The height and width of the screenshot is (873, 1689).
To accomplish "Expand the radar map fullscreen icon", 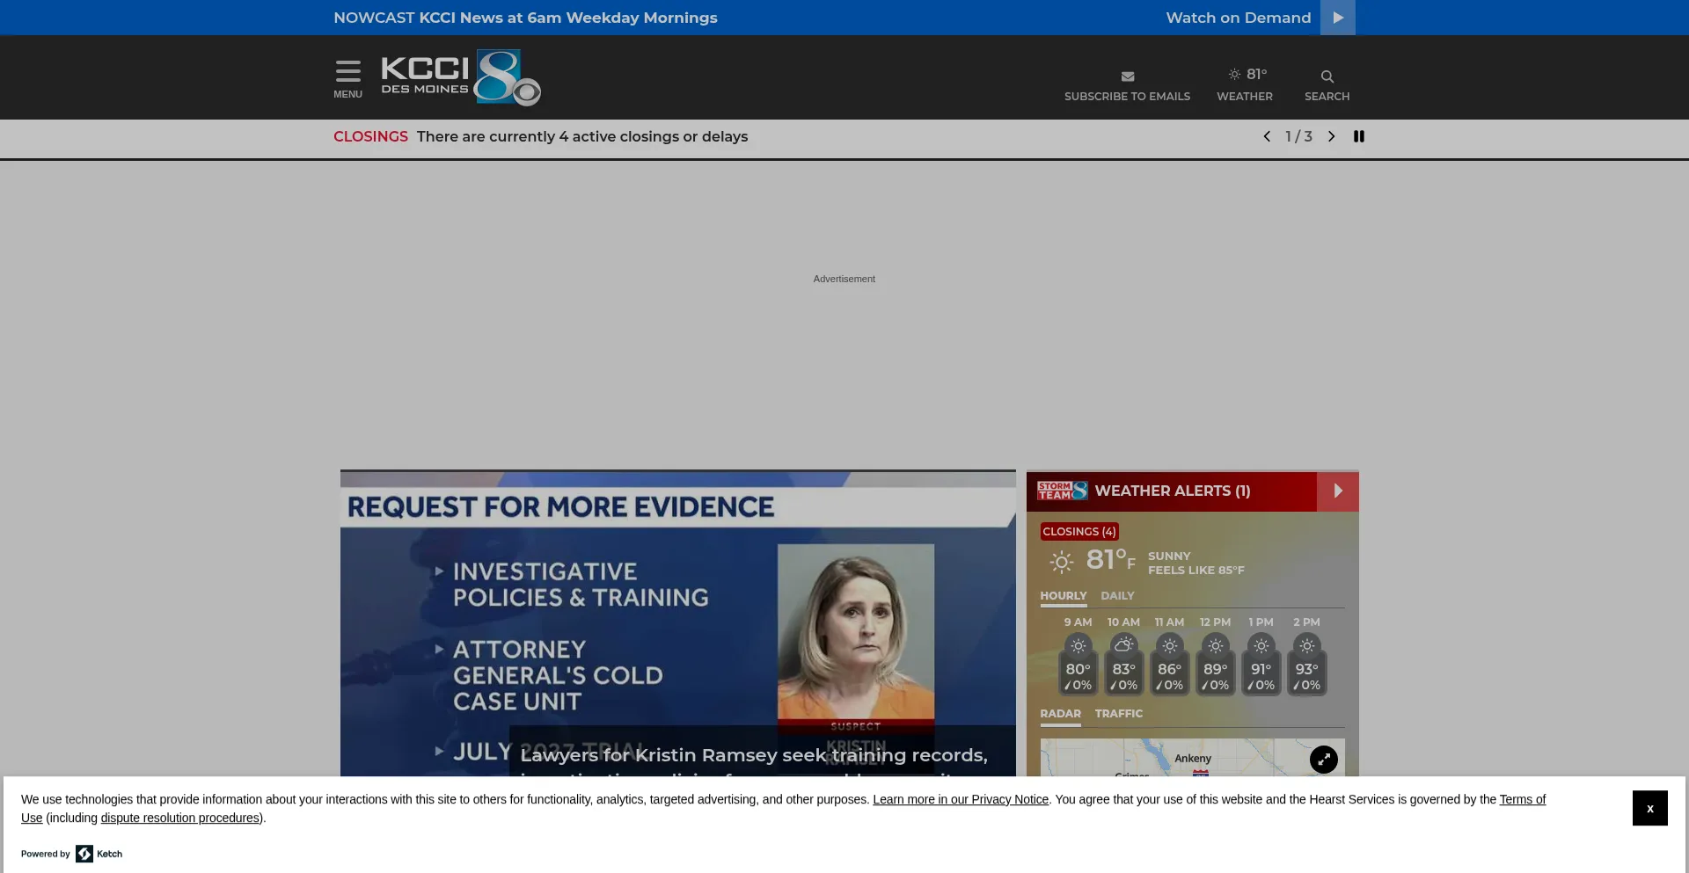I will (1323, 760).
